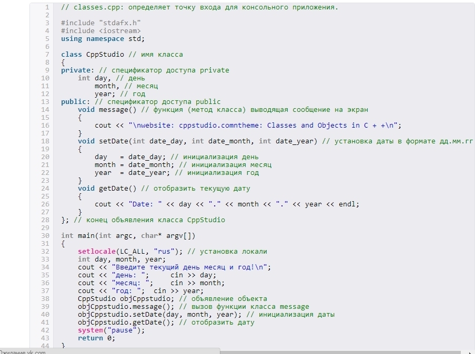This screenshot has width=475, height=354.
Task: Click the assignment "month = date_month;"
Action: tap(135, 164)
